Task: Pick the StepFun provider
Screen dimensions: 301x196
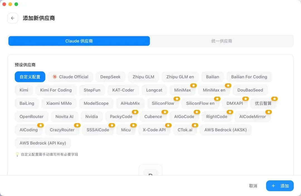Action: coord(92,90)
